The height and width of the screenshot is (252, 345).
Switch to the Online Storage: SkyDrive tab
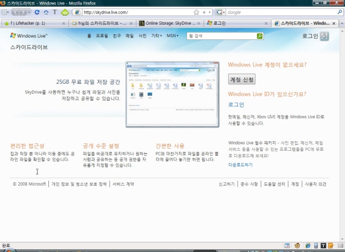(170, 23)
